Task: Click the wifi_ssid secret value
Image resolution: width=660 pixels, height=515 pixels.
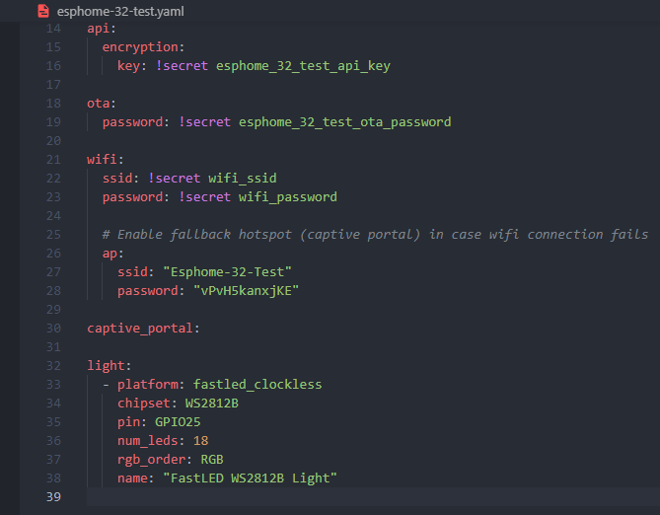Action: (243, 179)
